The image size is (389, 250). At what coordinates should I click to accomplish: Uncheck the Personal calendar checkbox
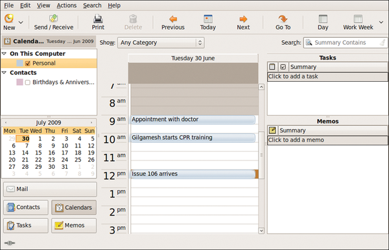27,64
